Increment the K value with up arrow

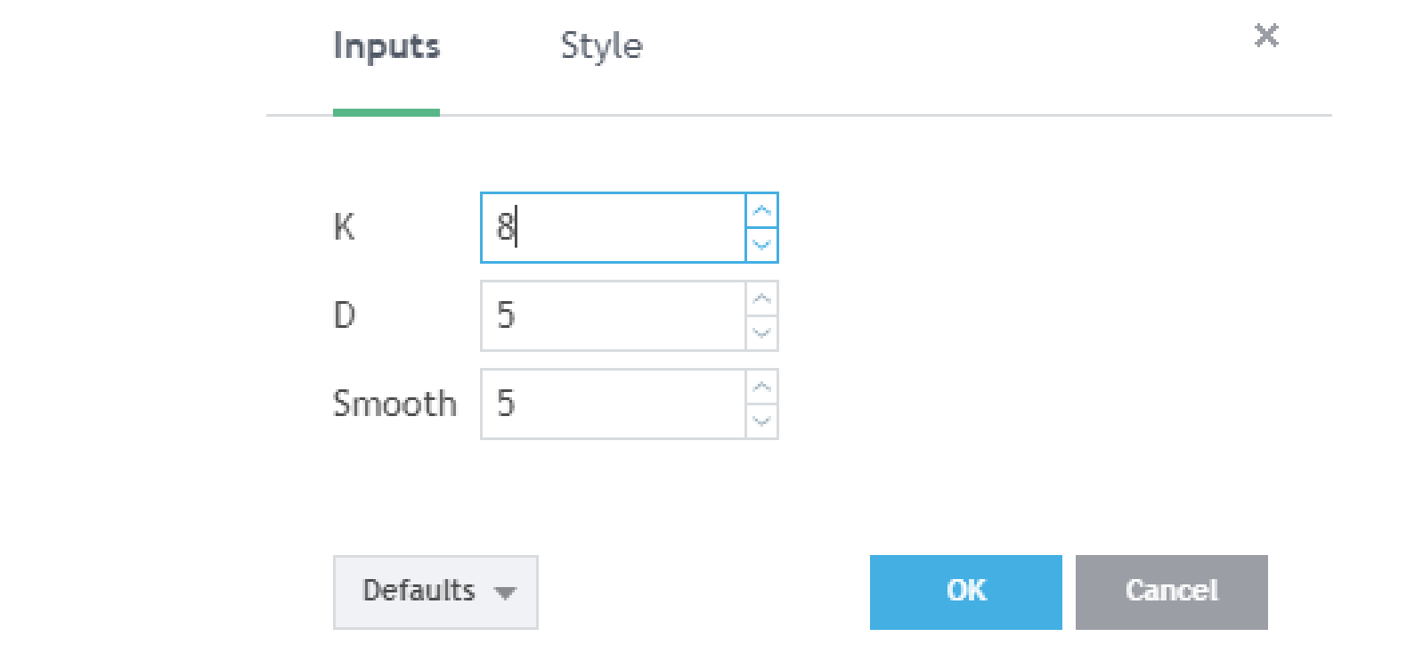pyautogui.click(x=762, y=211)
